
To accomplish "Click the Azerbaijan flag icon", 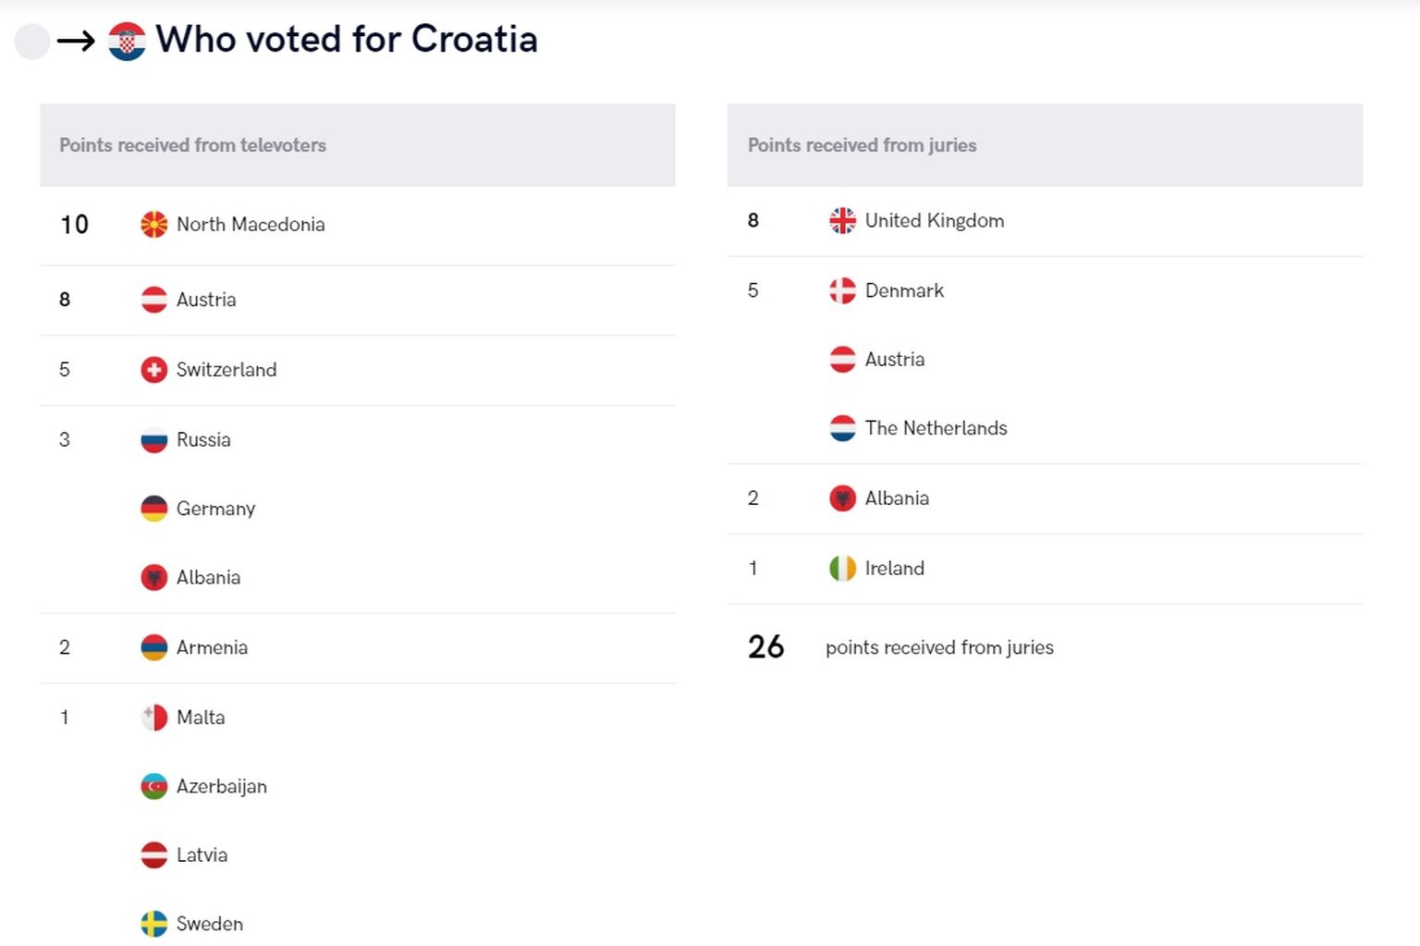I will point(154,786).
